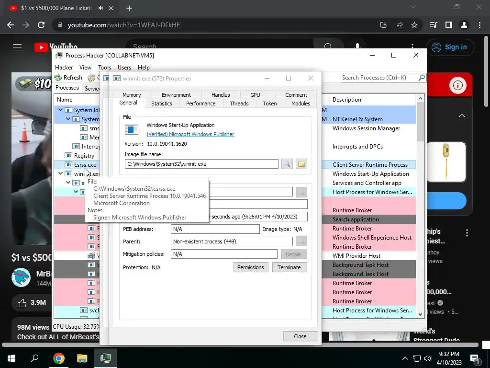490x368 pixels.
Task: Switch to the Threads tab
Action: pos(239,103)
